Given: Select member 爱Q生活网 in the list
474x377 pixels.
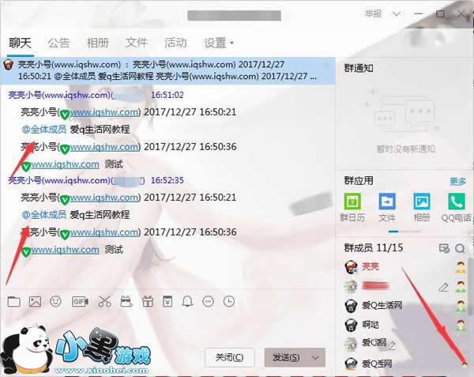Looking at the screenshot, I should coord(382,306).
